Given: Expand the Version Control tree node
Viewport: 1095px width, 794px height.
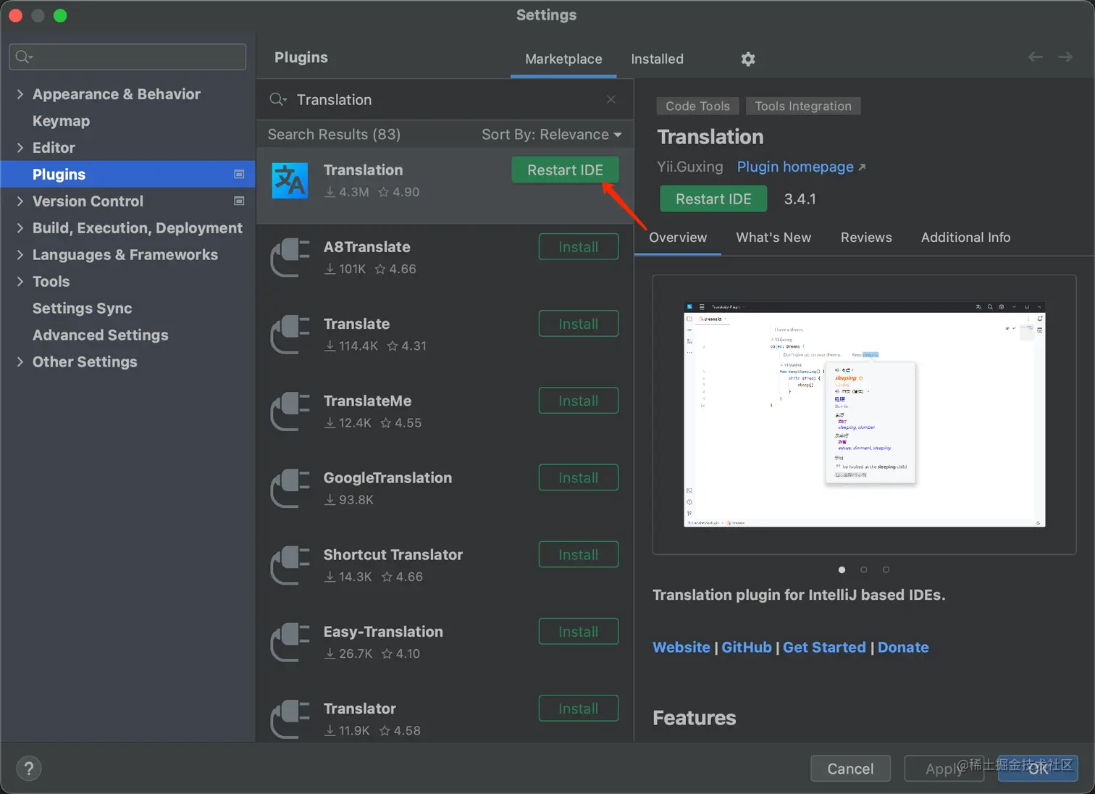Looking at the screenshot, I should tap(20, 201).
